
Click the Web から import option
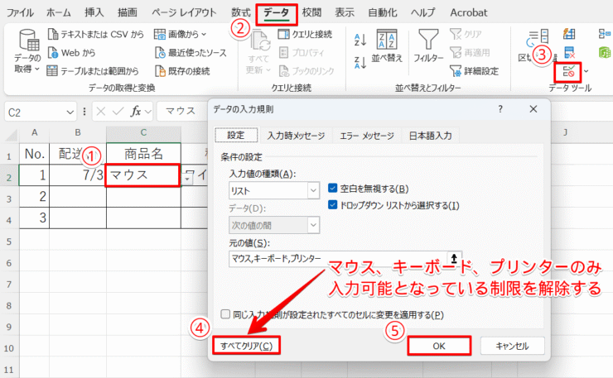click(71, 52)
